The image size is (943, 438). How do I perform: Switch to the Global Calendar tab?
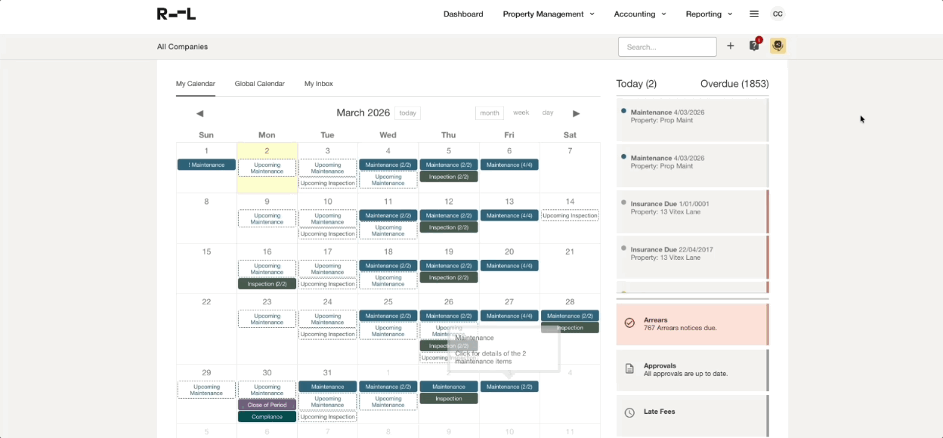click(259, 84)
